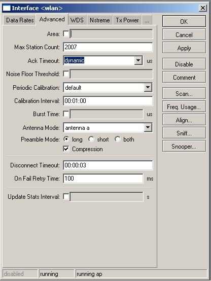
Task: Close the Interface wlan dialog
Action: coord(203,8)
